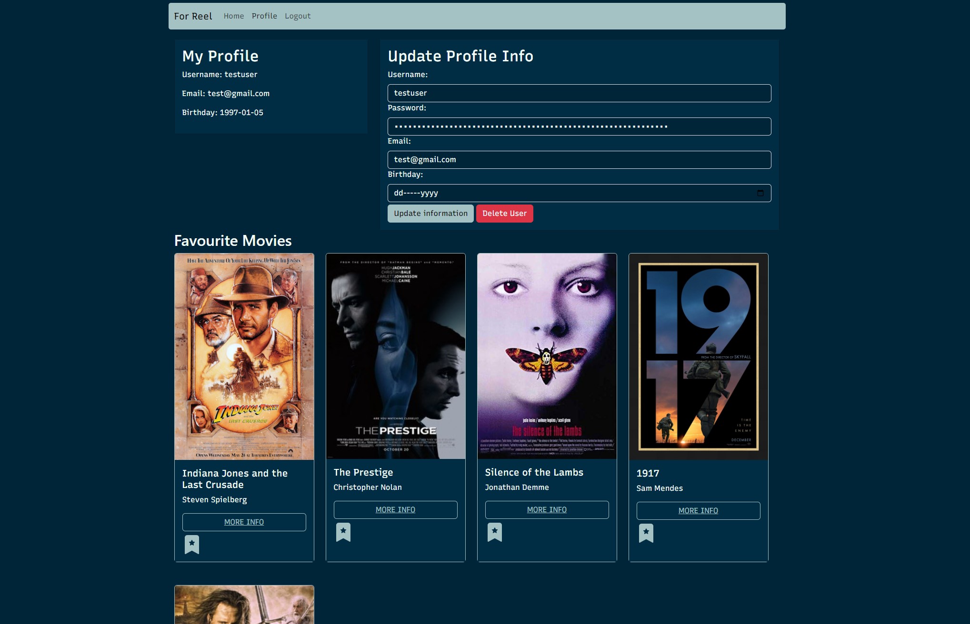Open MORE INFO for 1917
Image resolution: width=970 pixels, height=624 pixels.
(x=698, y=511)
